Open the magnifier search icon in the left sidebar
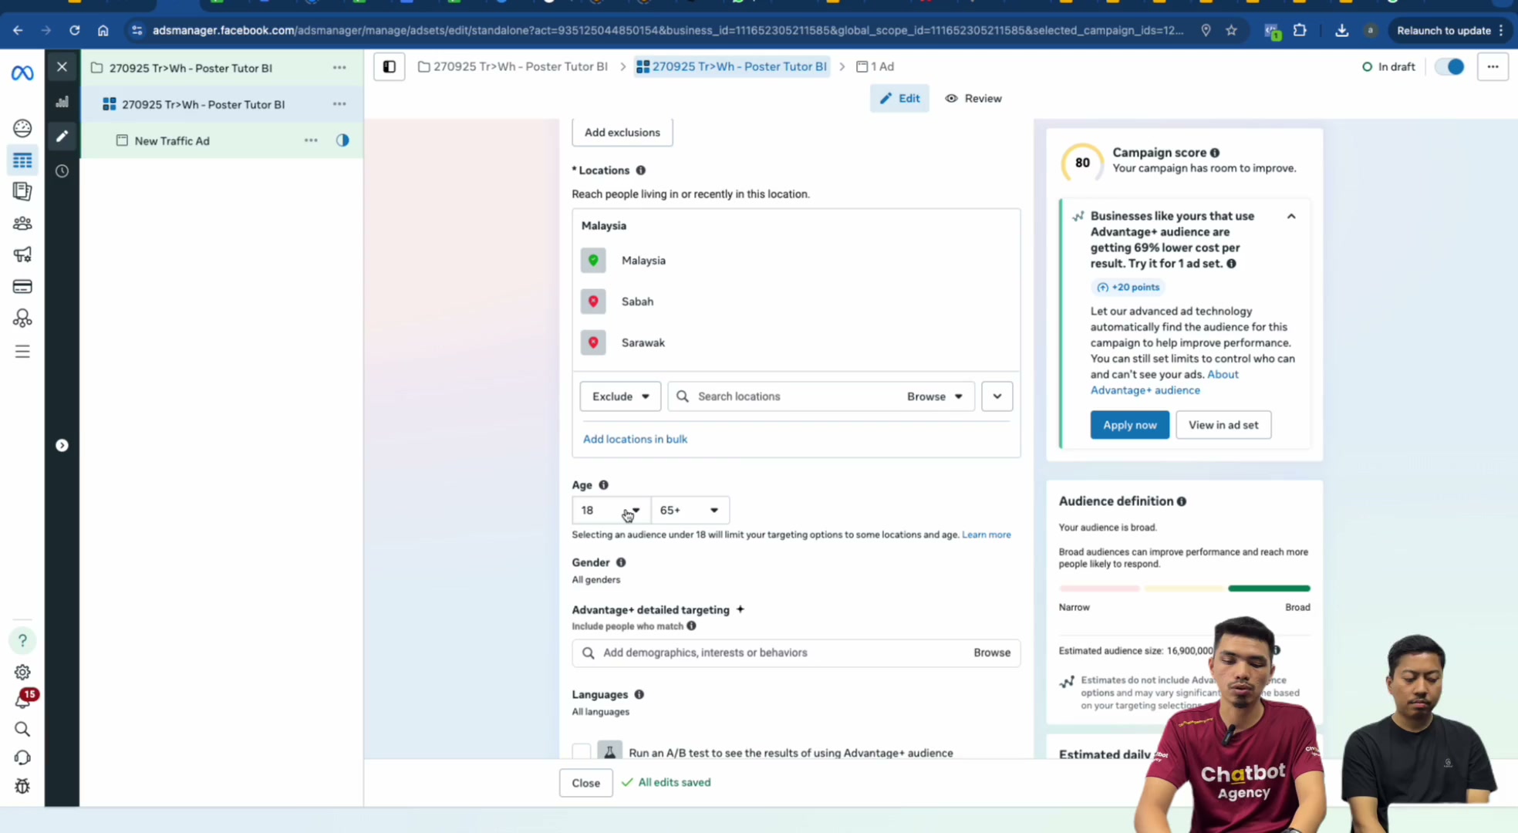The image size is (1518, 833). click(x=22, y=730)
